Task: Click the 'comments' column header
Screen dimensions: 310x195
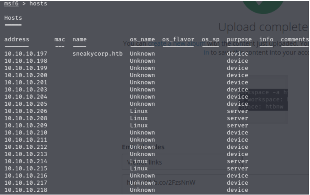Action: 294,39
